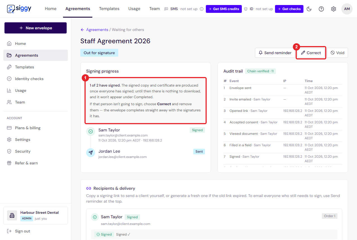Click the Envelope sent audit event
The width and height of the screenshot is (357, 240).
tap(240, 88)
